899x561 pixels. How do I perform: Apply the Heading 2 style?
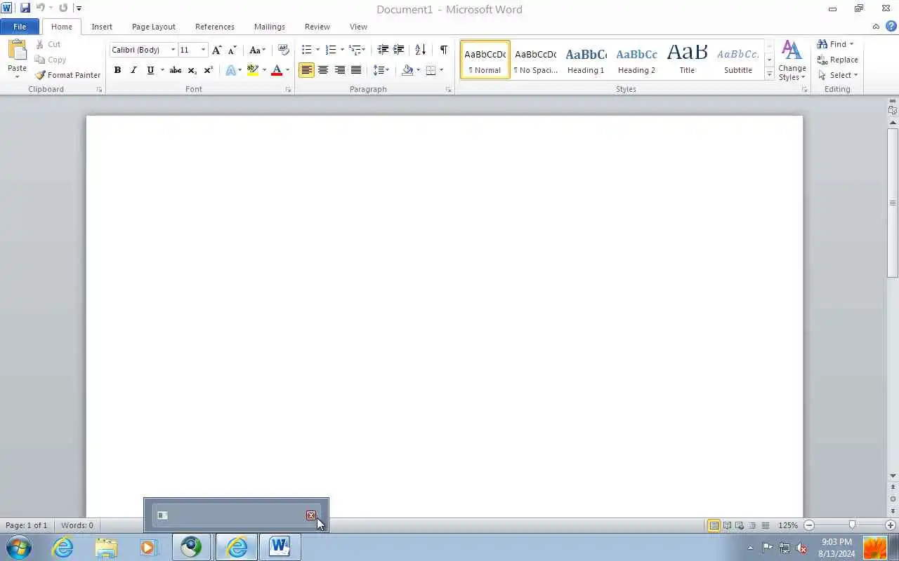click(x=636, y=60)
